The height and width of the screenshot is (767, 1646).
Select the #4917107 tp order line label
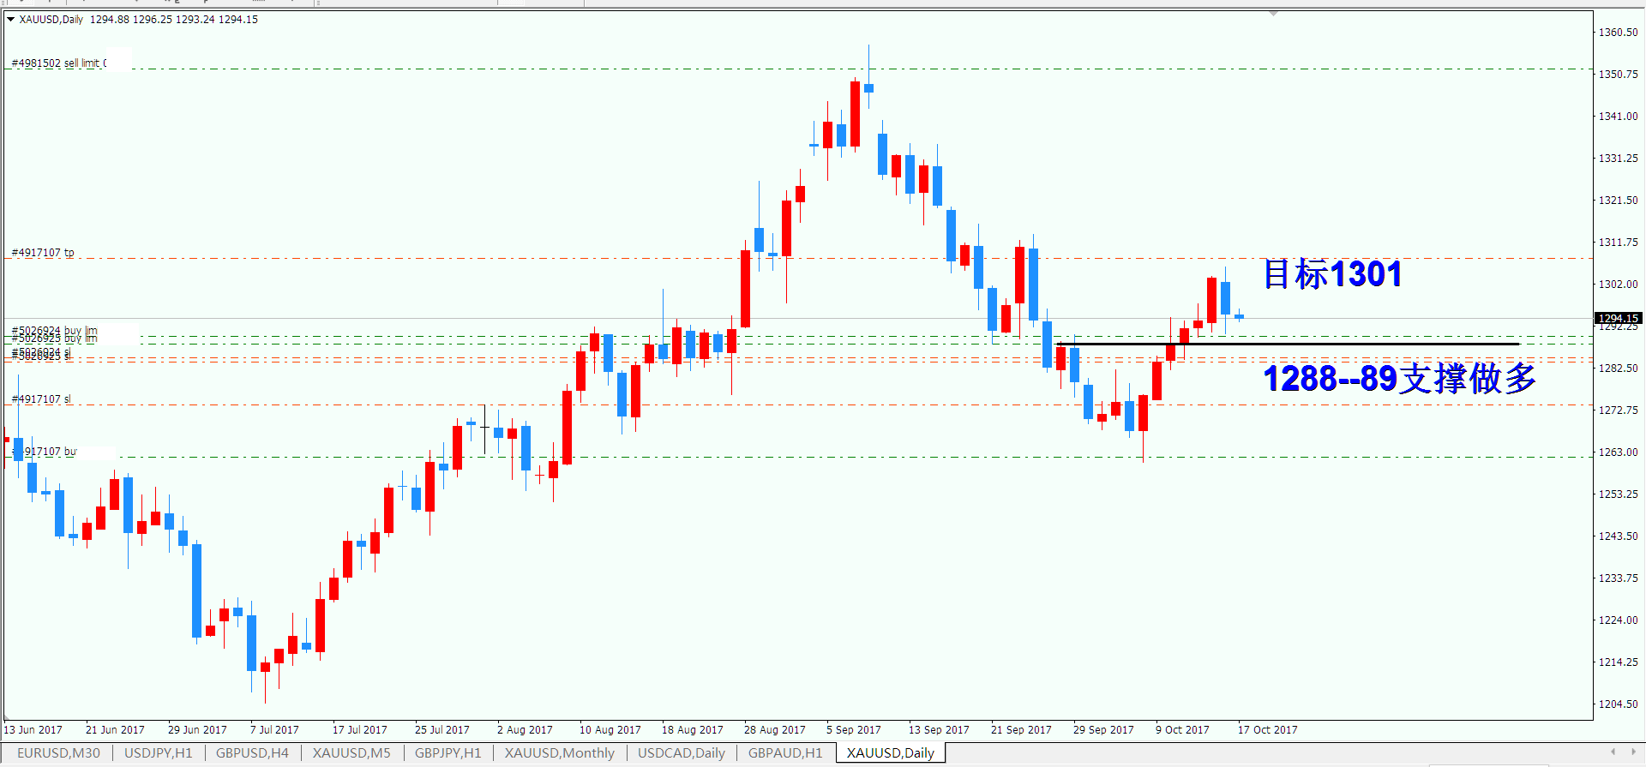click(43, 253)
